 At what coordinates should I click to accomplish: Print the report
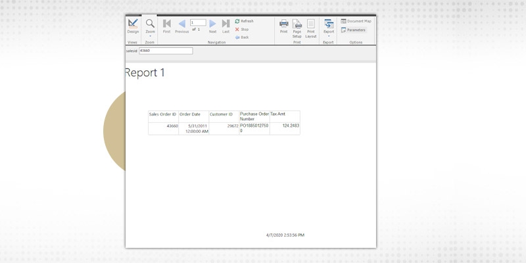(x=284, y=26)
